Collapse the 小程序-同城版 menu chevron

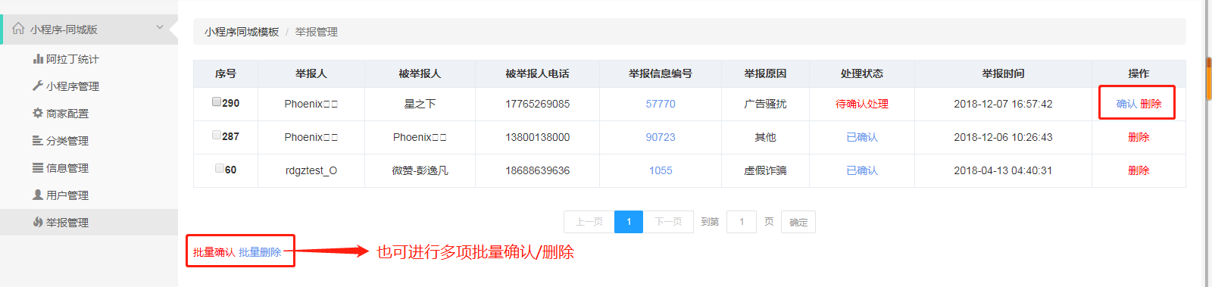point(160,27)
